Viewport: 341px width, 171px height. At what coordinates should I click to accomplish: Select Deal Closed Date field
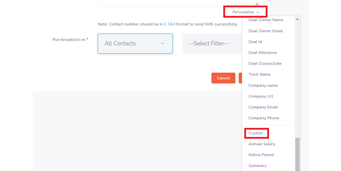265,63
